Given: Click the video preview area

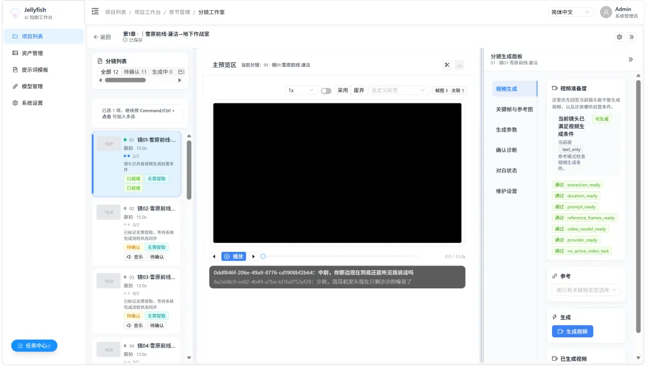Looking at the screenshot, I should 337,173.
